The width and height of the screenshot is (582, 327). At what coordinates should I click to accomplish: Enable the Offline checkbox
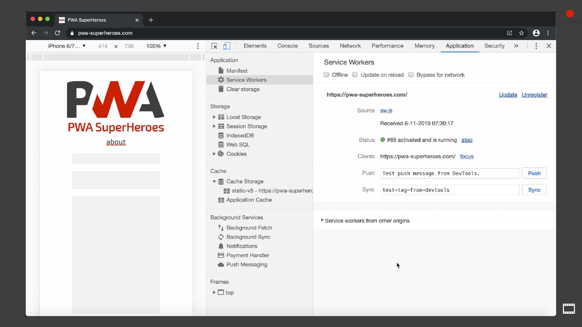pos(326,75)
